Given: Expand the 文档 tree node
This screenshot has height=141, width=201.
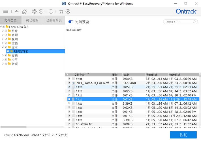Looking at the screenshot, I should pyautogui.click(x=3, y=43).
